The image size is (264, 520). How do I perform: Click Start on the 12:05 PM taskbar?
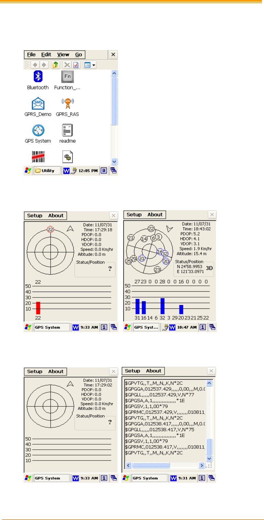click(28, 170)
